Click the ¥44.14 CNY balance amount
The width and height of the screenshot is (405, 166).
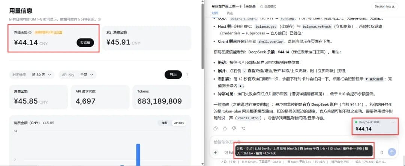point(31,43)
